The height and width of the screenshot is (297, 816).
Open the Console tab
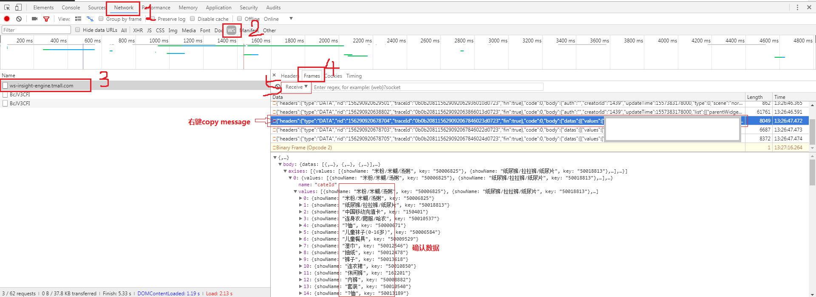(71, 7)
